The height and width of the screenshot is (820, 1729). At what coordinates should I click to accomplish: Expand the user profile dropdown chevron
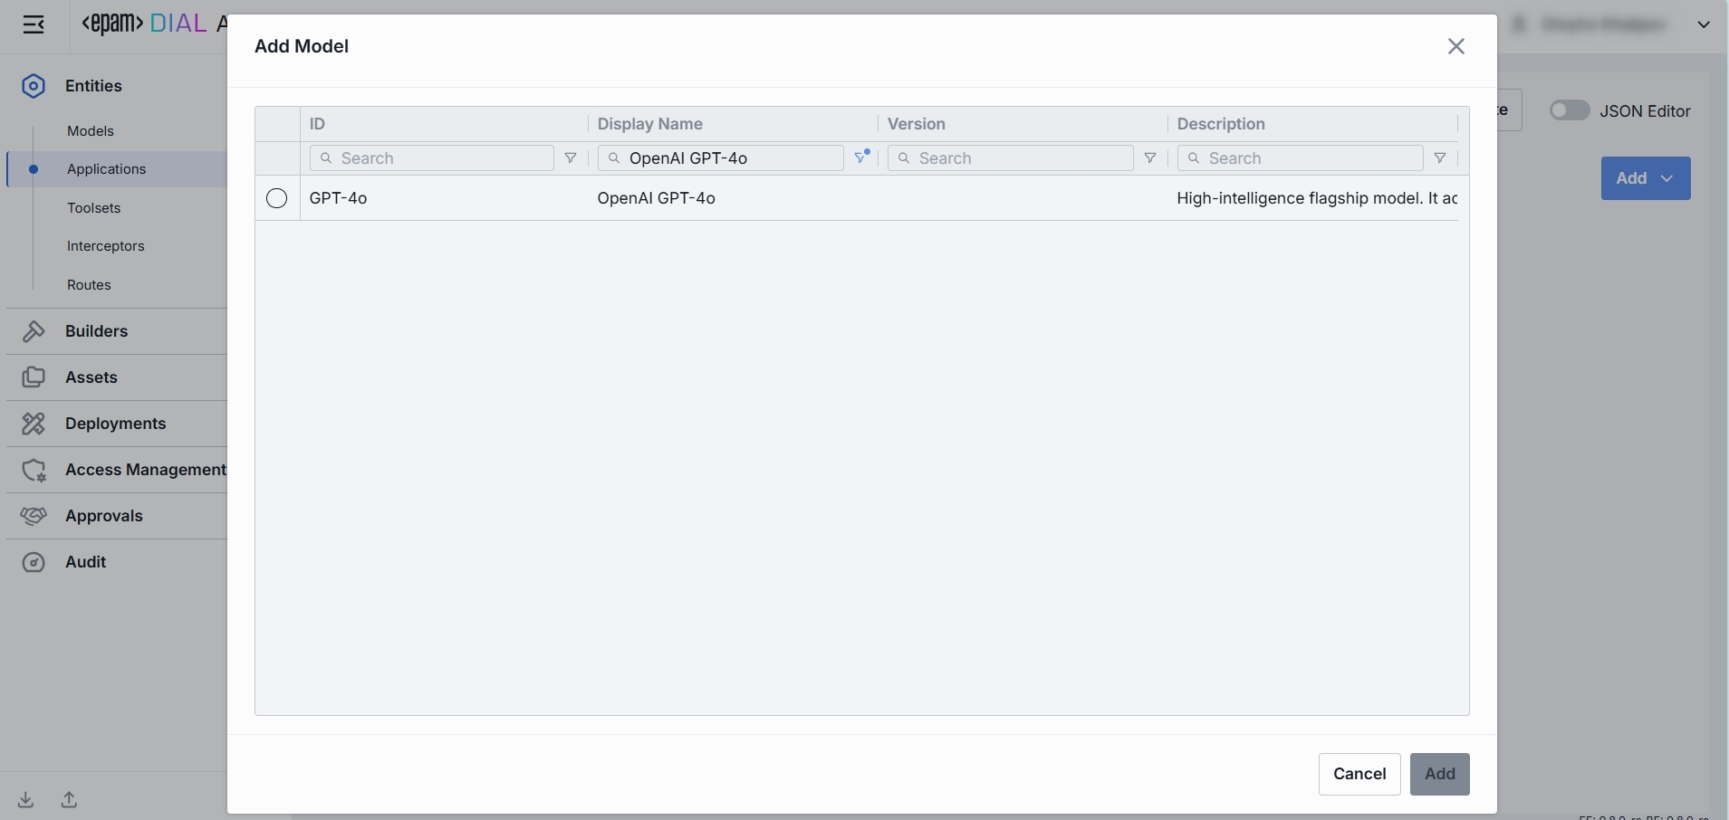[x=1704, y=24]
